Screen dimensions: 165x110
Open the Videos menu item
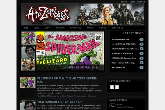[103, 28]
